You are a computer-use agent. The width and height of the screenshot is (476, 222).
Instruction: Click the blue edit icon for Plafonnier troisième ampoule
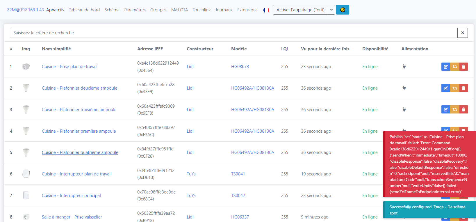[445, 109]
